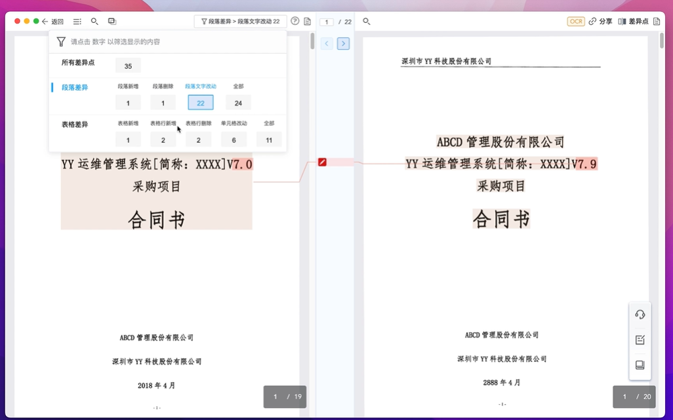Click the funnel filter icon in popup
Viewport: 673px width, 420px height.
(62, 41)
